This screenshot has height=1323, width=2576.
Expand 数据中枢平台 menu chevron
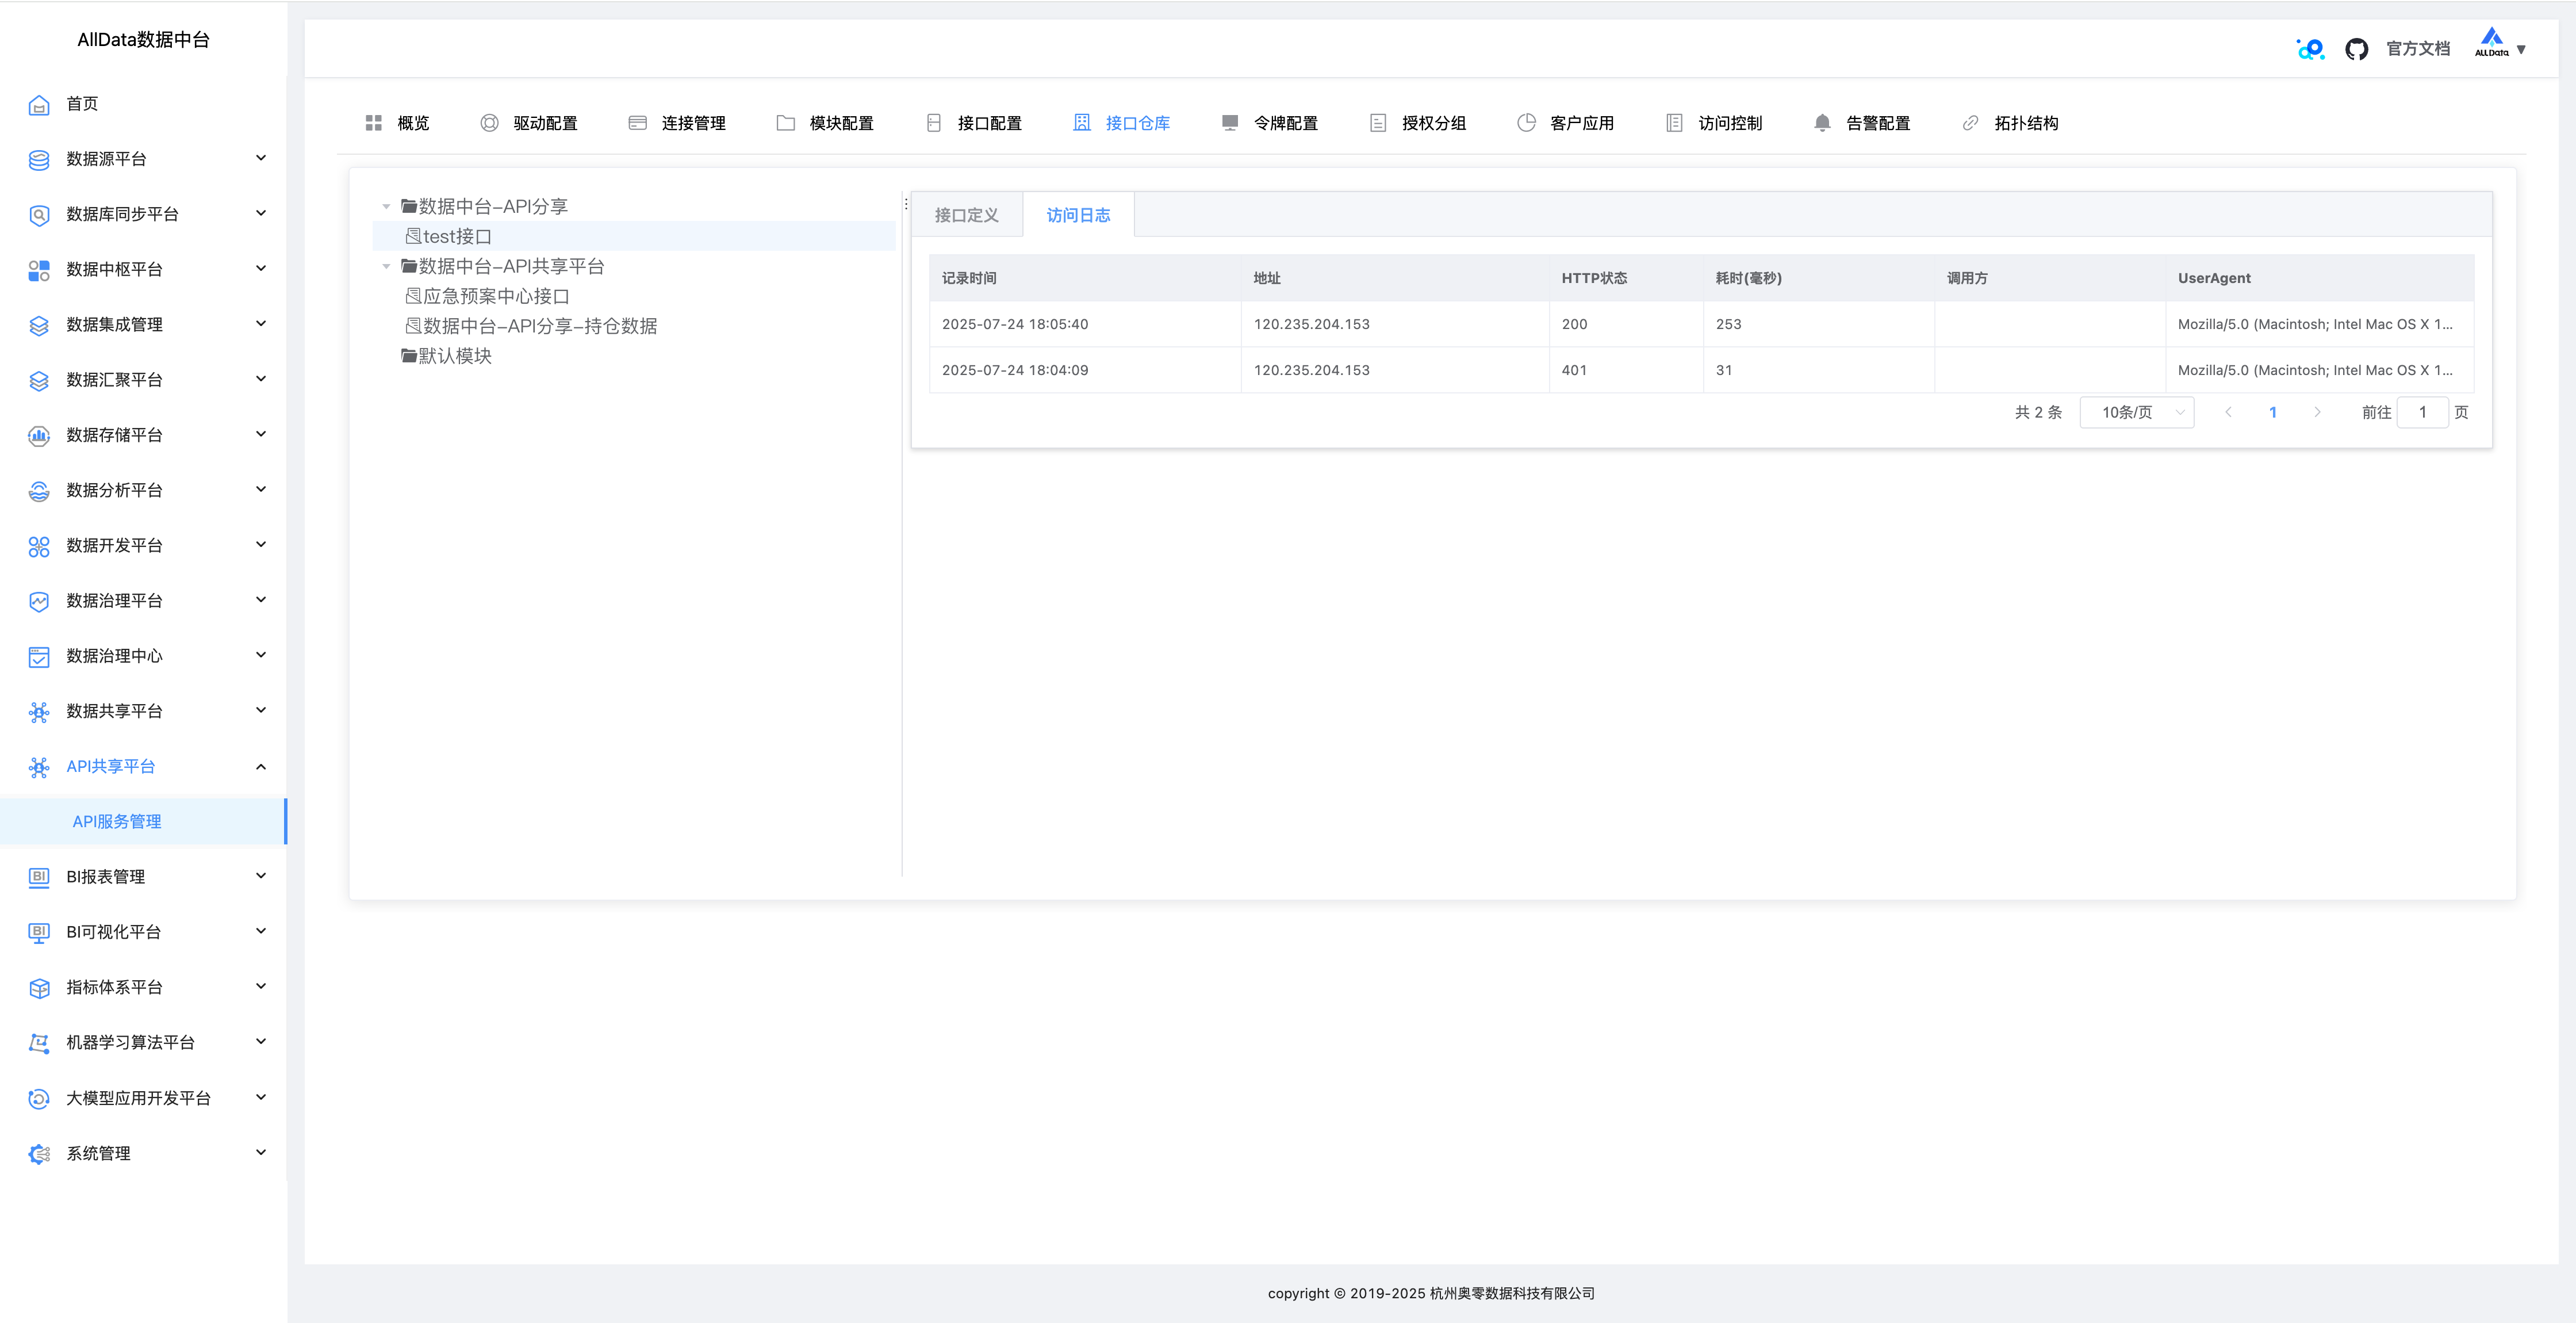261,268
